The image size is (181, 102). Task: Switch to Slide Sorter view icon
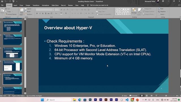pyautogui.click(x=147, y=96)
